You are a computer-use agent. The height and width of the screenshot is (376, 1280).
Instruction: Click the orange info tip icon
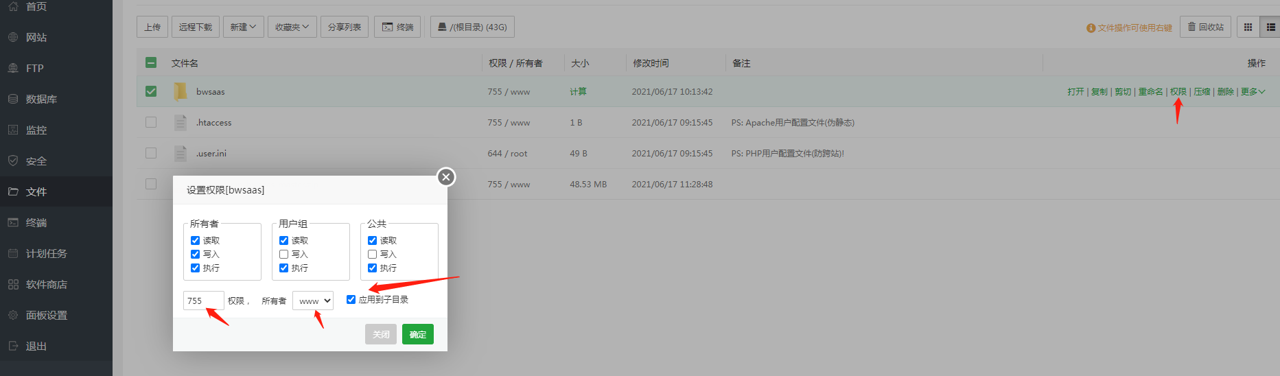pyautogui.click(x=1091, y=28)
